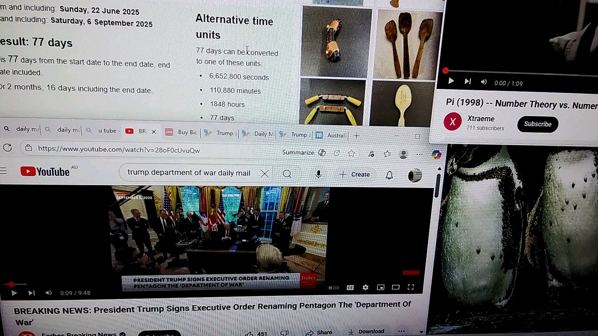The width and height of the screenshot is (598, 336).
Task: Open Xtraeme channel avatar
Action: 452,122
